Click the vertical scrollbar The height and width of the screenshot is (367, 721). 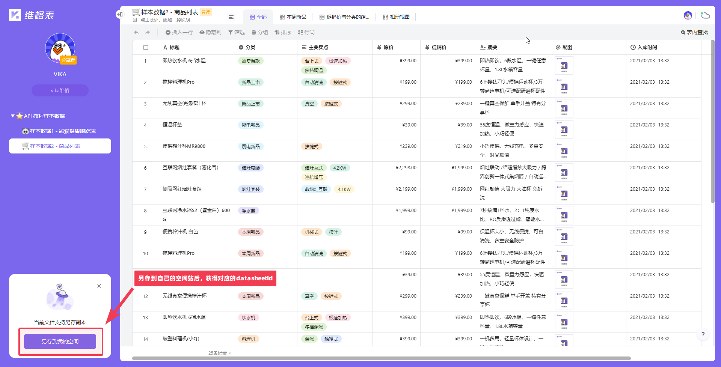tap(712, 121)
